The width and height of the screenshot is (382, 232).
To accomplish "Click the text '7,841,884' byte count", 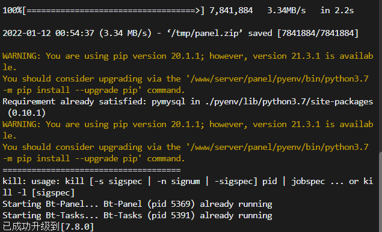I will (x=231, y=10).
